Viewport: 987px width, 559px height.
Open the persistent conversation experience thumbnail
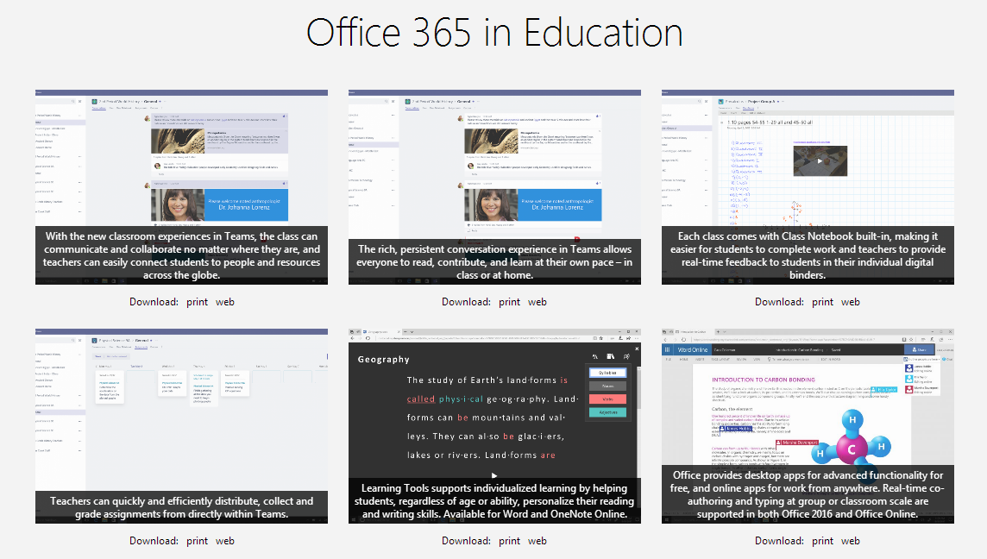(x=494, y=186)
